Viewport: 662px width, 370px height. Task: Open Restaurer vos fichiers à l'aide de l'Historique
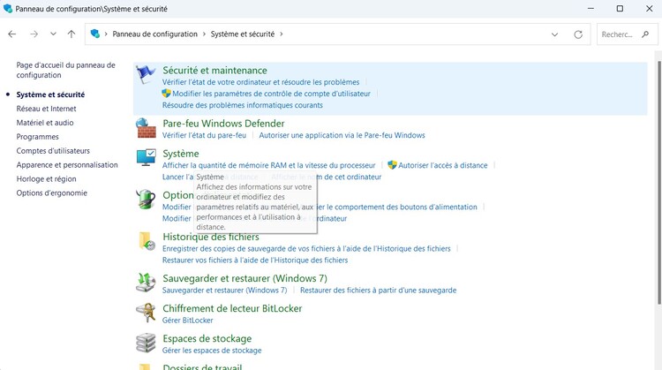(x=255, y=261)
